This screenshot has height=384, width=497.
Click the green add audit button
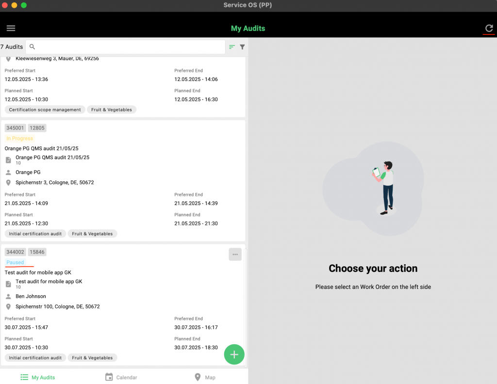[234, 354]
